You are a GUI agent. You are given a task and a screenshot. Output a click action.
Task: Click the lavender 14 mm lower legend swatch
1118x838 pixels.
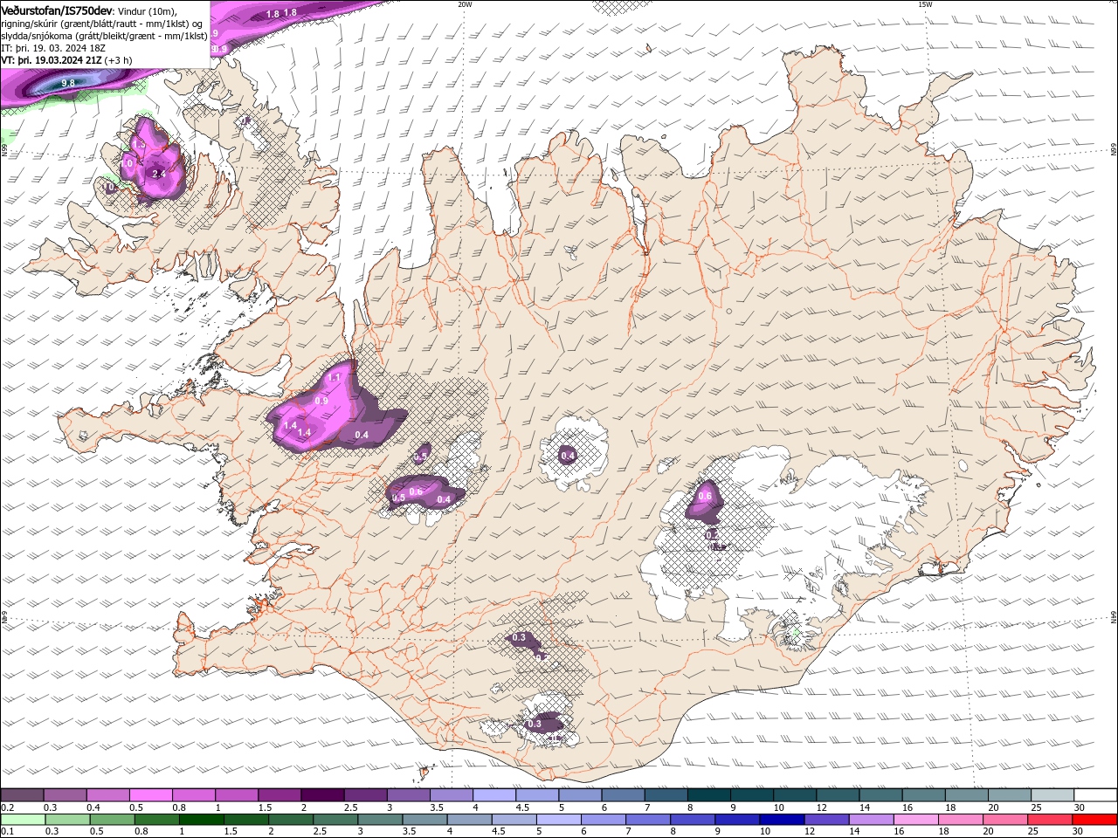(x=872, y=820)
